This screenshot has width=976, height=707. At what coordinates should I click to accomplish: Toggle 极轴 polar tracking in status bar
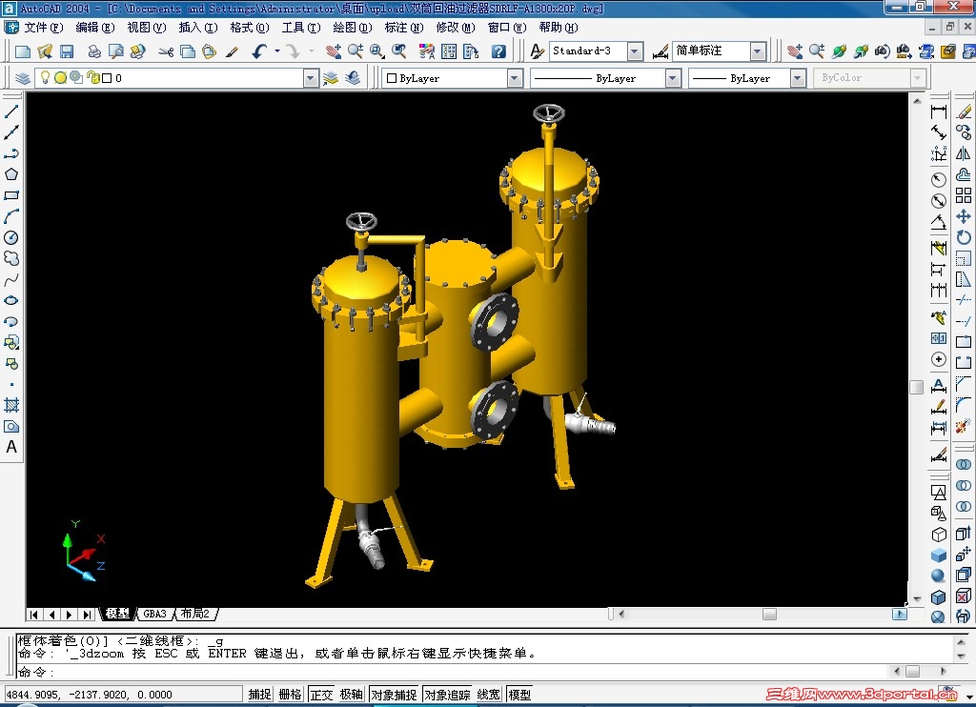352,695
